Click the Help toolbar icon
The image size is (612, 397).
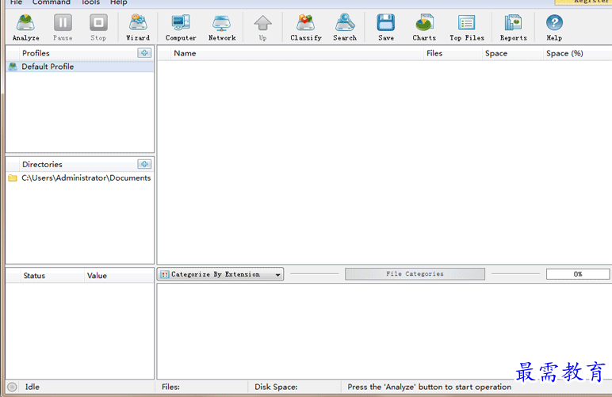pyautogui.click(x=554, y=26)
